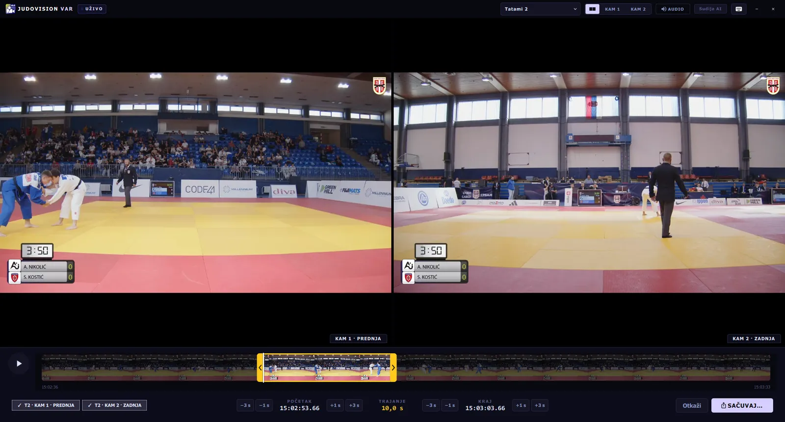
Task: Click the front camera video feed
Action: [x=196, y=183]
